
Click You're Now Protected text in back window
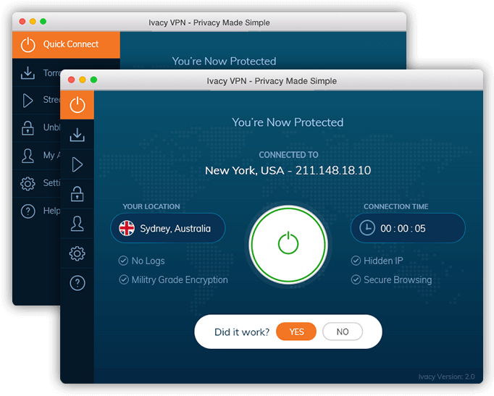click(x=224, y=61)
